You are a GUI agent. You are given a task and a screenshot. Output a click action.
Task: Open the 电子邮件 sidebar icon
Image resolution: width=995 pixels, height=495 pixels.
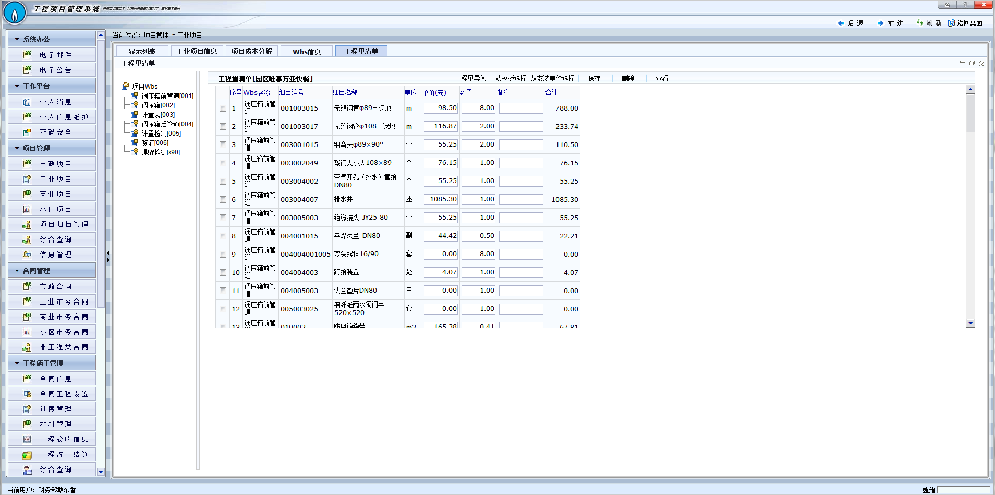pyautogui.click(x=27, y=55)
